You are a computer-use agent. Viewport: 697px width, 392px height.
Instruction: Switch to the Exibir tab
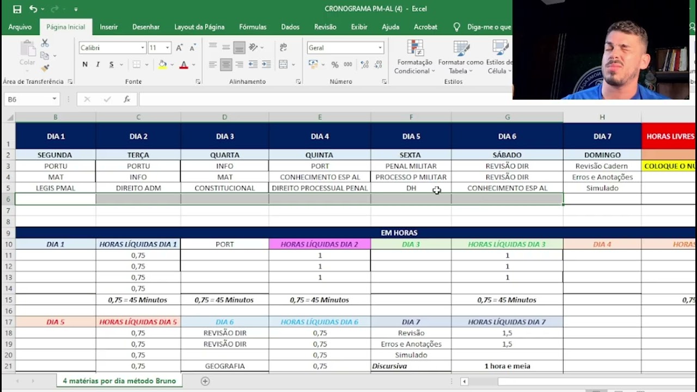[359, 27]
